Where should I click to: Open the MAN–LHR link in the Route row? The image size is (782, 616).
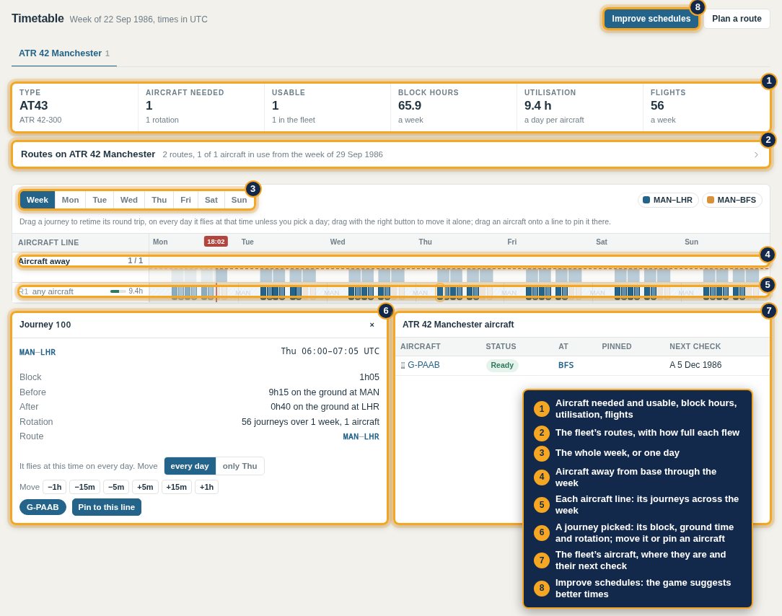[x=361, y=436]
